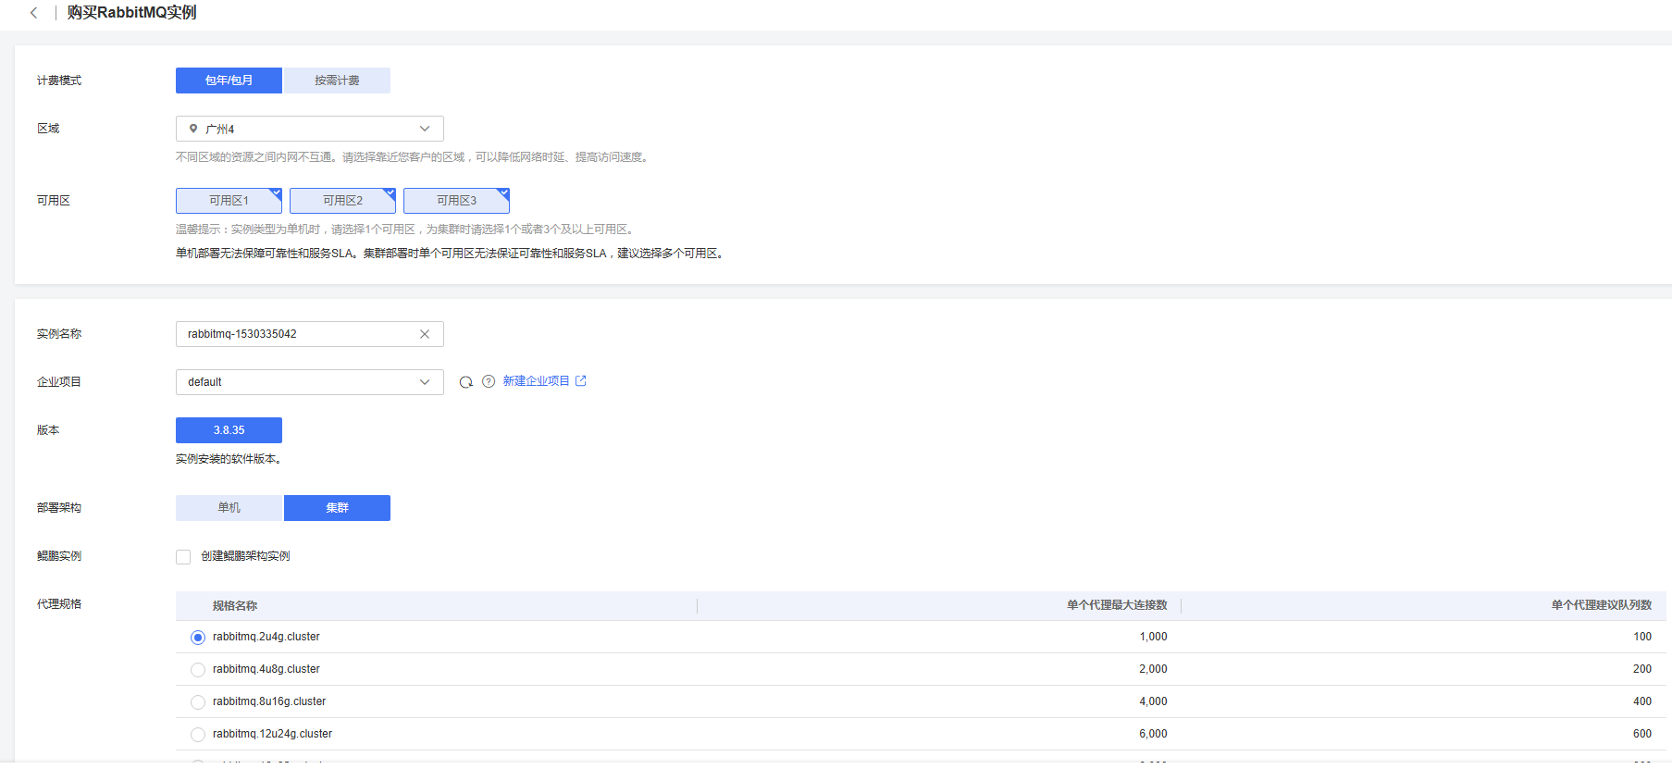Image resolution: width=1672 pixels, height=769 pixels.
Task: Clear the instance name with X icon
Action: (x=425, y=334)
